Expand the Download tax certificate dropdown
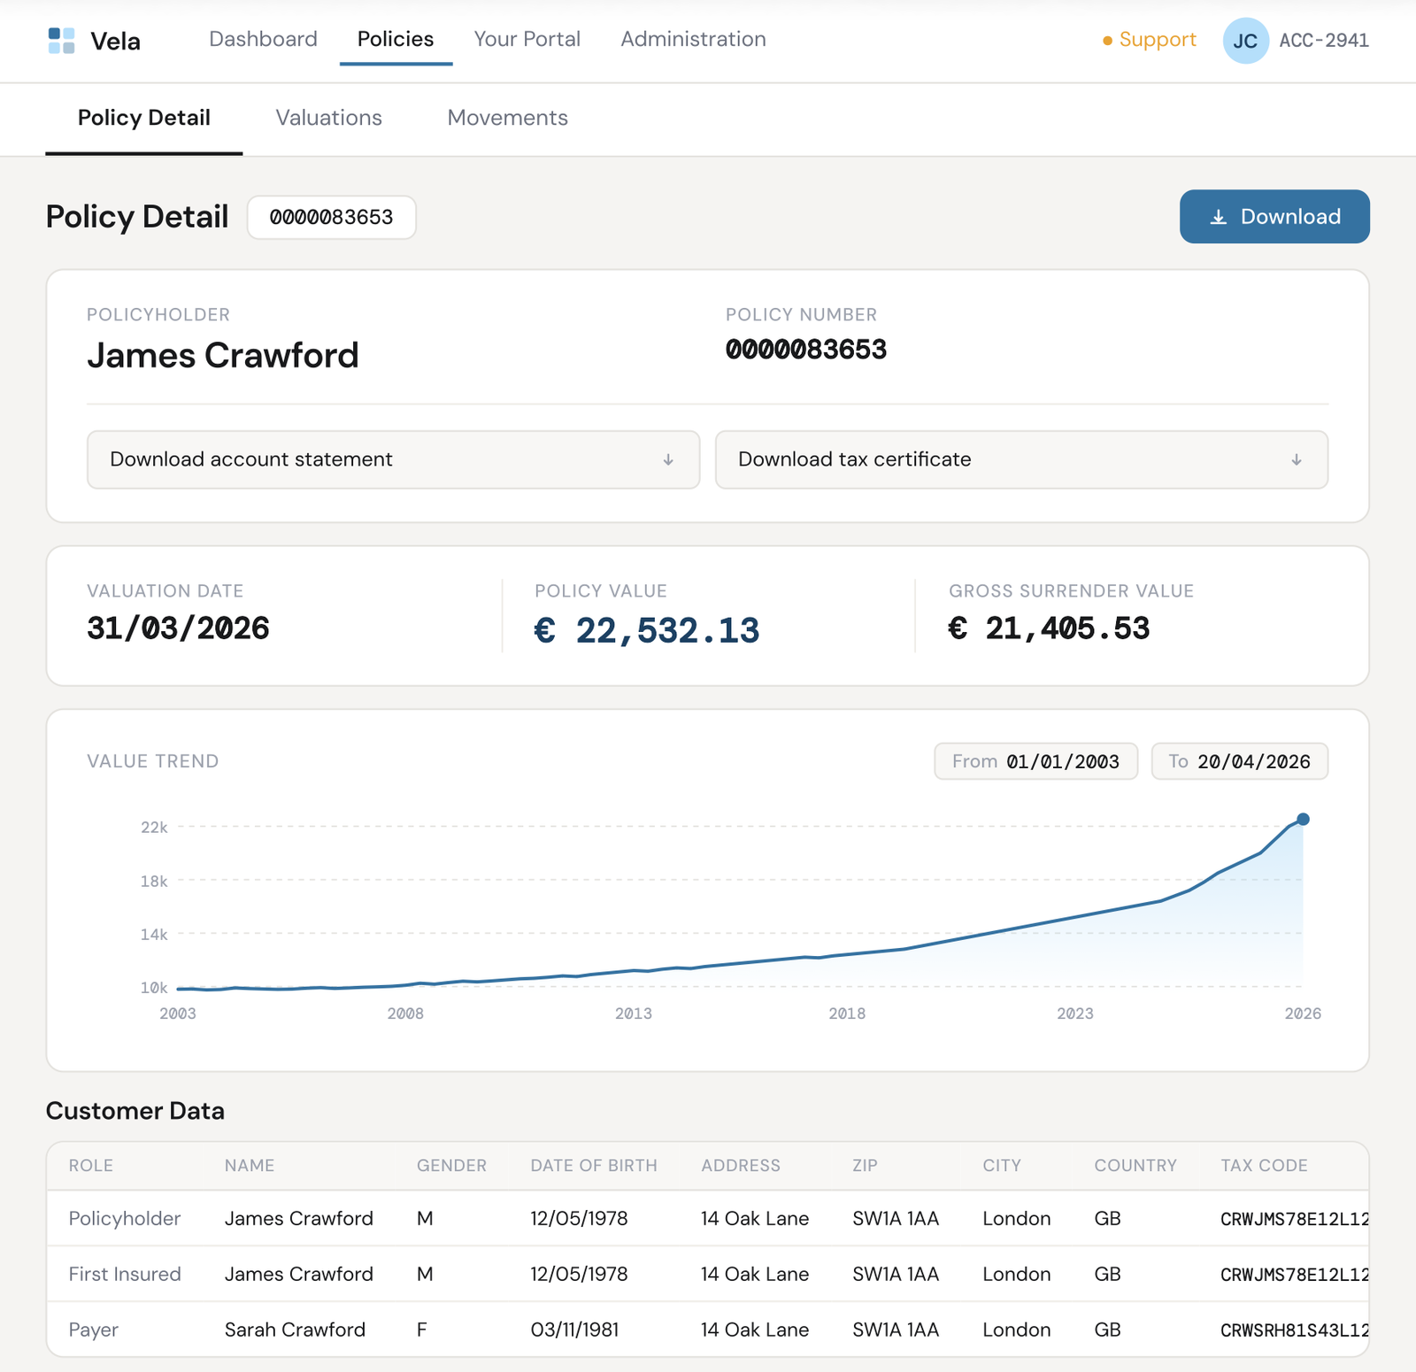1416x1372 pixels. pos(1021,459)
